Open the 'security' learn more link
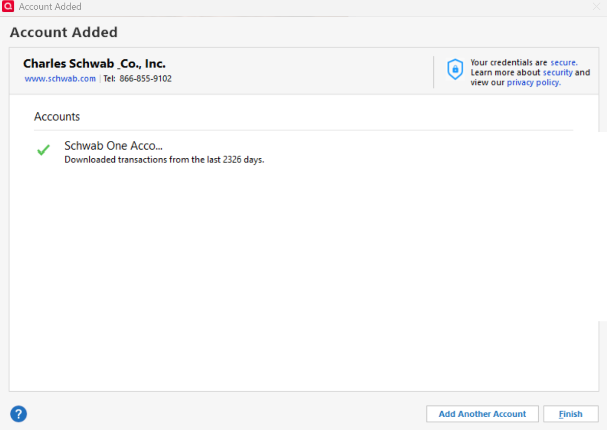Image resolution: width=607 pixels, height=430 pixels. click(558, 73)
